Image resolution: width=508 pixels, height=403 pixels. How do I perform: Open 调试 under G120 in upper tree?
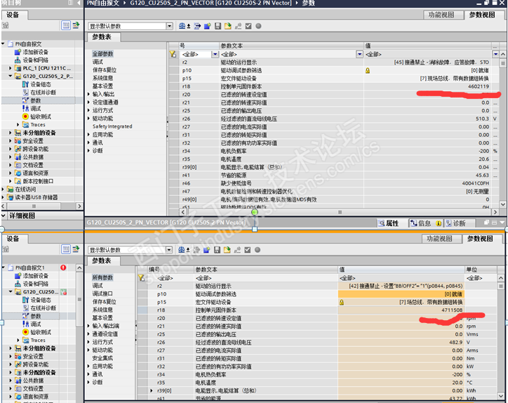click(x=36, y=109)
